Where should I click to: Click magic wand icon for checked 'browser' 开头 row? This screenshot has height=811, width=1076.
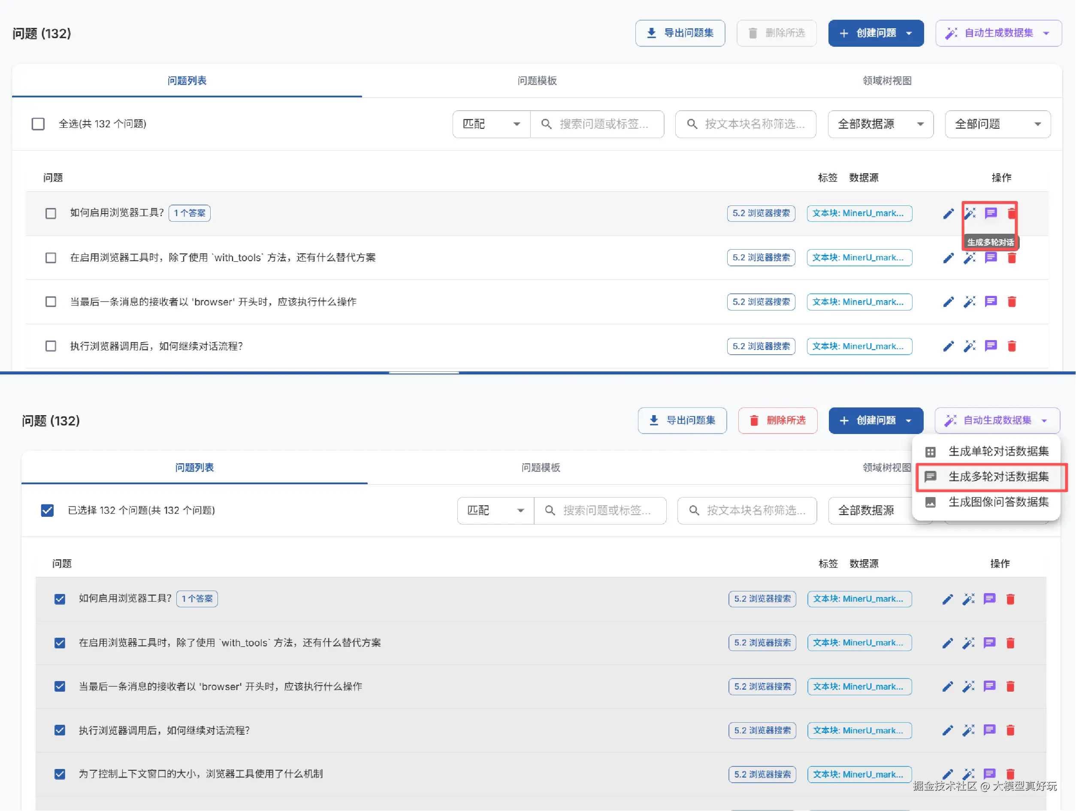968,687
